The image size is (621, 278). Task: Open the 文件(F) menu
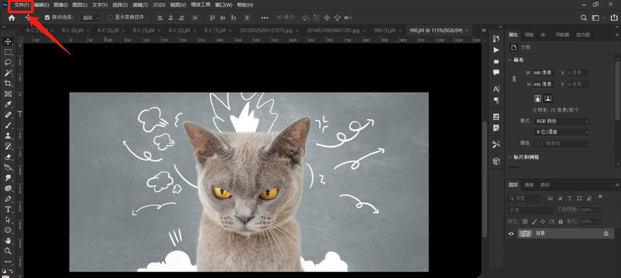[22, 5]
